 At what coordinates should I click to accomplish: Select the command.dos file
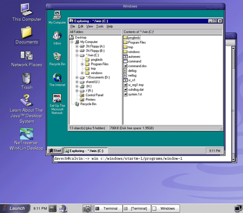(135, 66)
